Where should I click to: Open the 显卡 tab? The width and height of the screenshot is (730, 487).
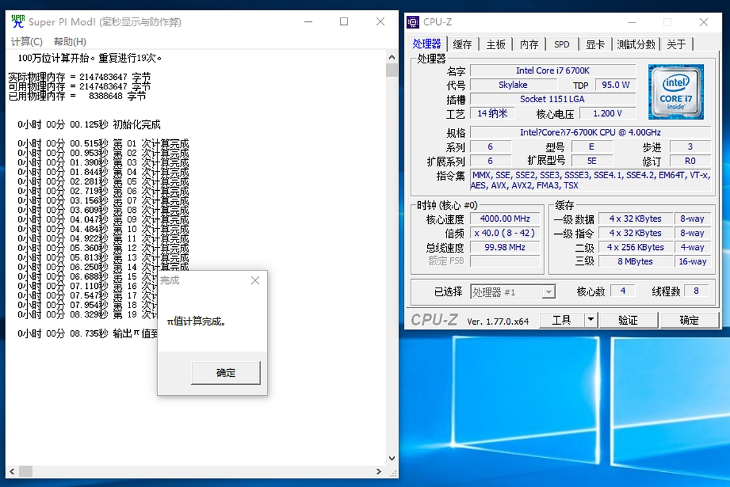coord(594,44)
